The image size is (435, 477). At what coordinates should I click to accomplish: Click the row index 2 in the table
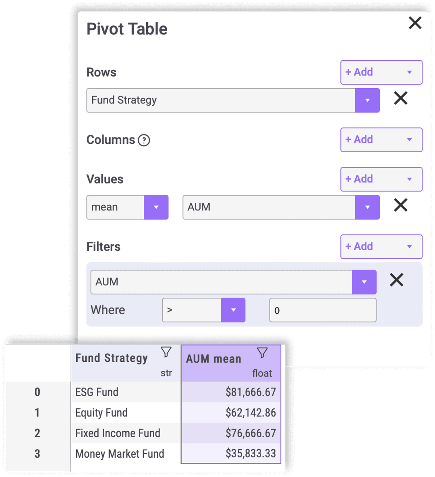tap(37, 433)
